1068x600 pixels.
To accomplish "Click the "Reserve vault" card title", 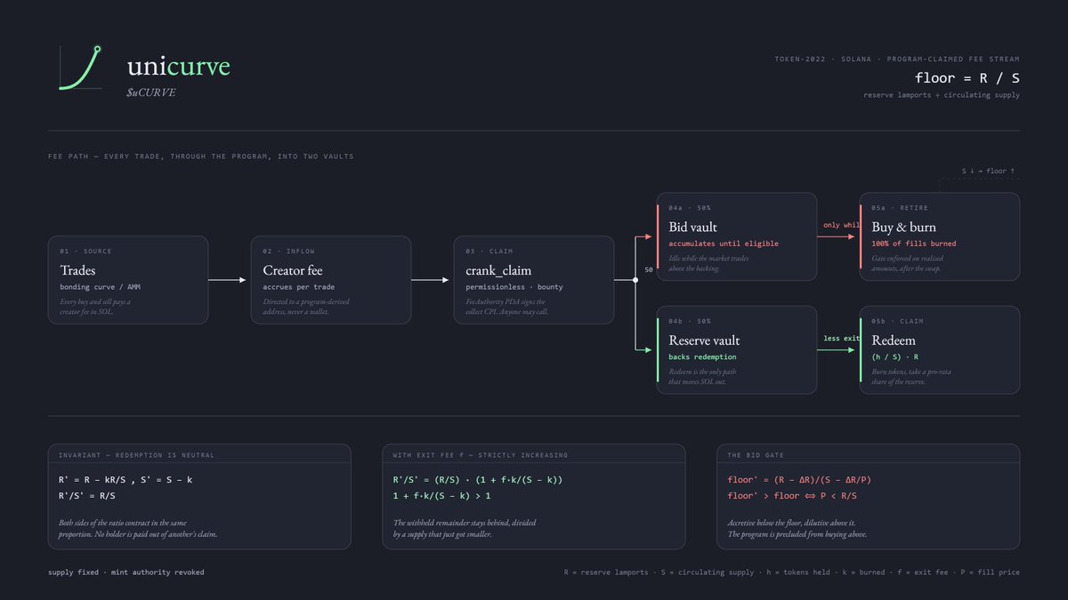I will (704, 340).
